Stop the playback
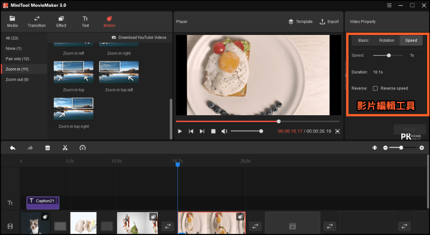This screenshot has width=430, height=235. 213,131
